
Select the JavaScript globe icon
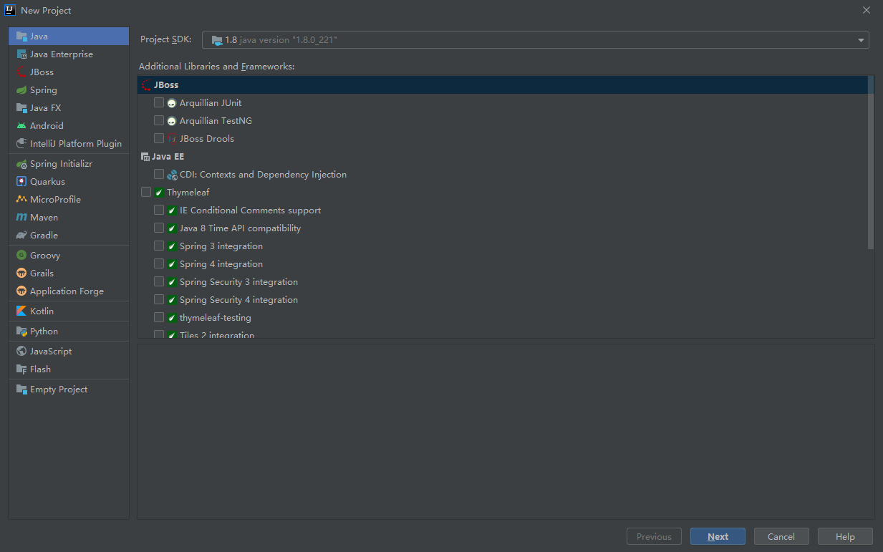[x=21, y=352]
